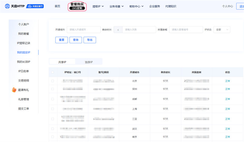
Task: Switch to the 独享IP tab
Action: [89, 62]
